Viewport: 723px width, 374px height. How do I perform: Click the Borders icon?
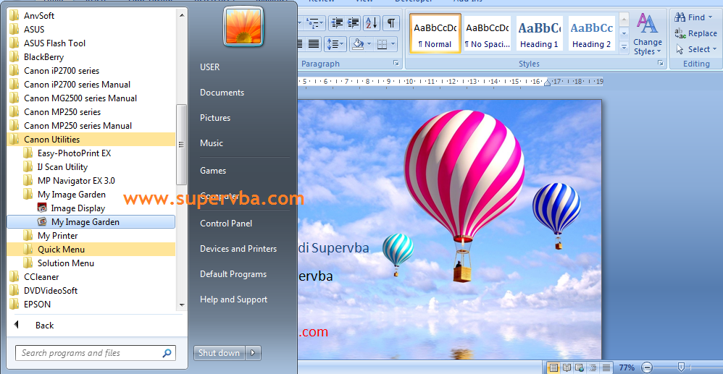(382, 44)
